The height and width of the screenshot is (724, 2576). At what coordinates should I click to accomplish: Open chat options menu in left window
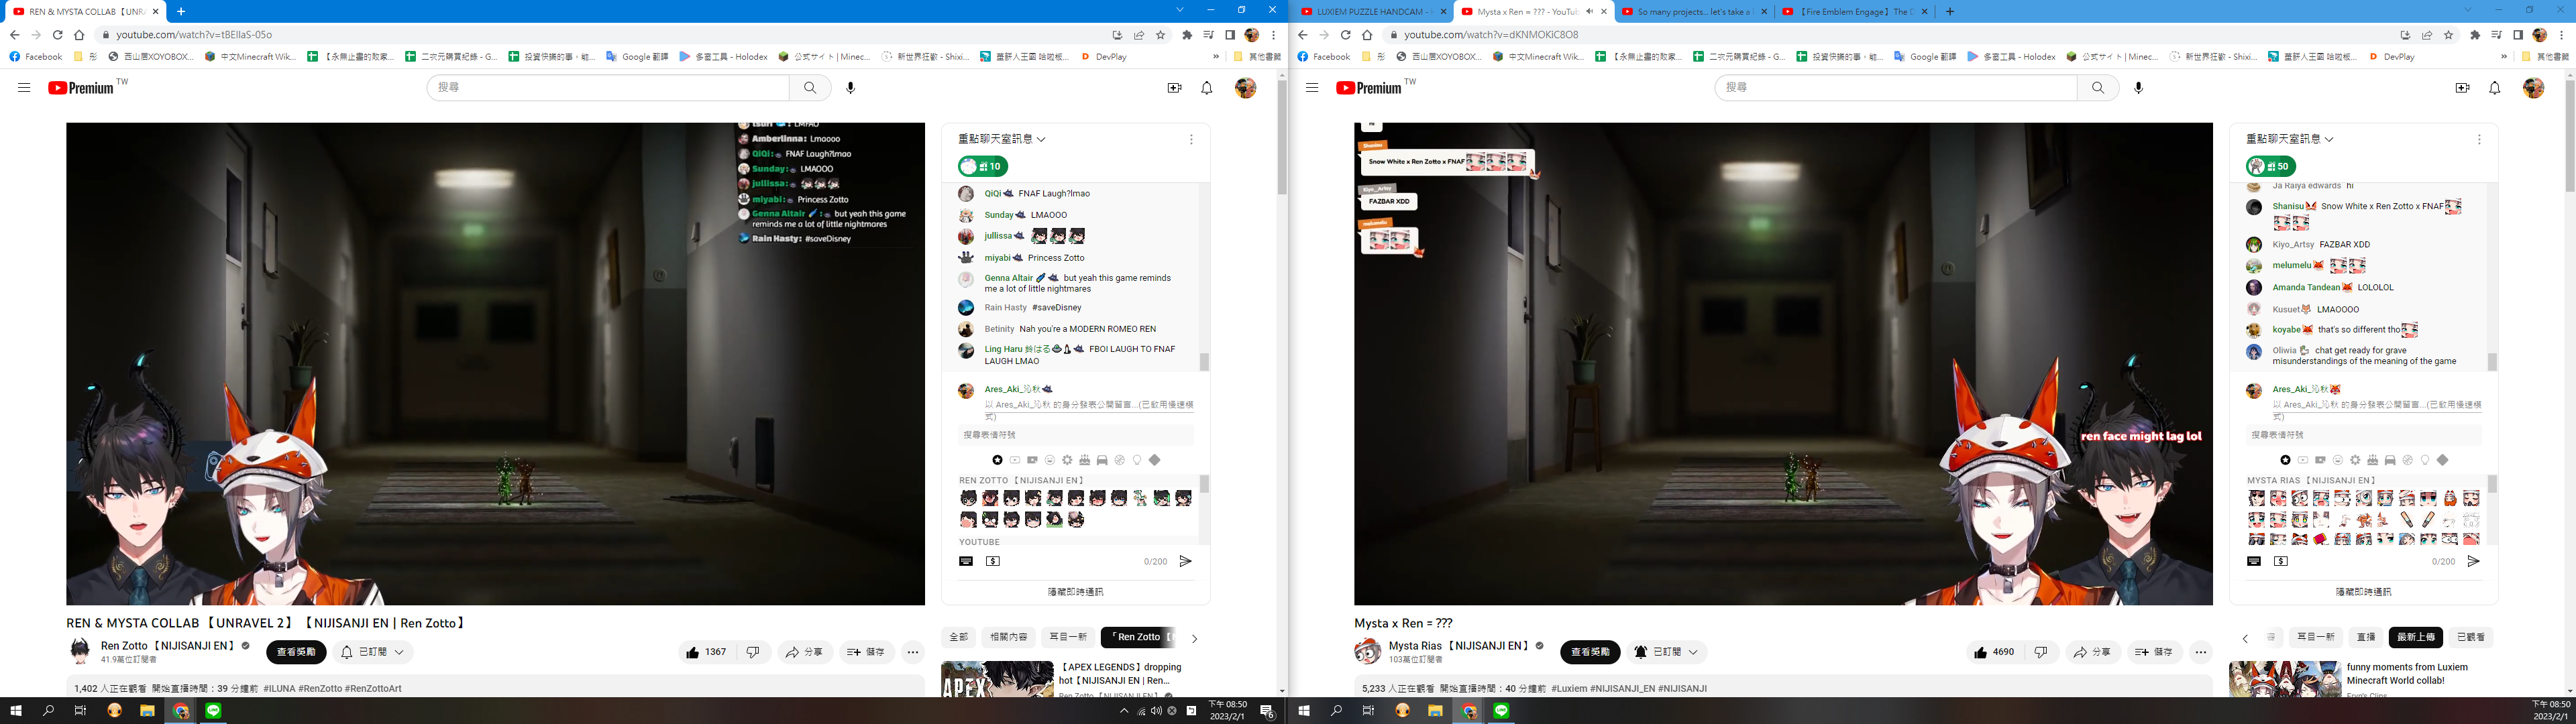1191,139
